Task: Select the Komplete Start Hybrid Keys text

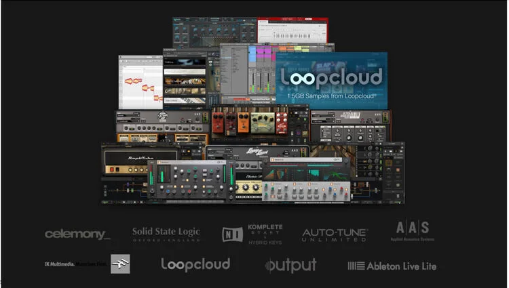Action: (265, 234)
